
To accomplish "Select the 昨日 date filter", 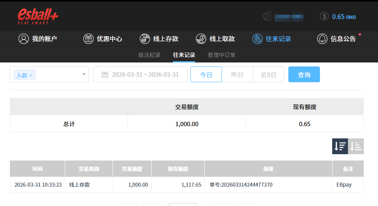I will pos(237,74).
